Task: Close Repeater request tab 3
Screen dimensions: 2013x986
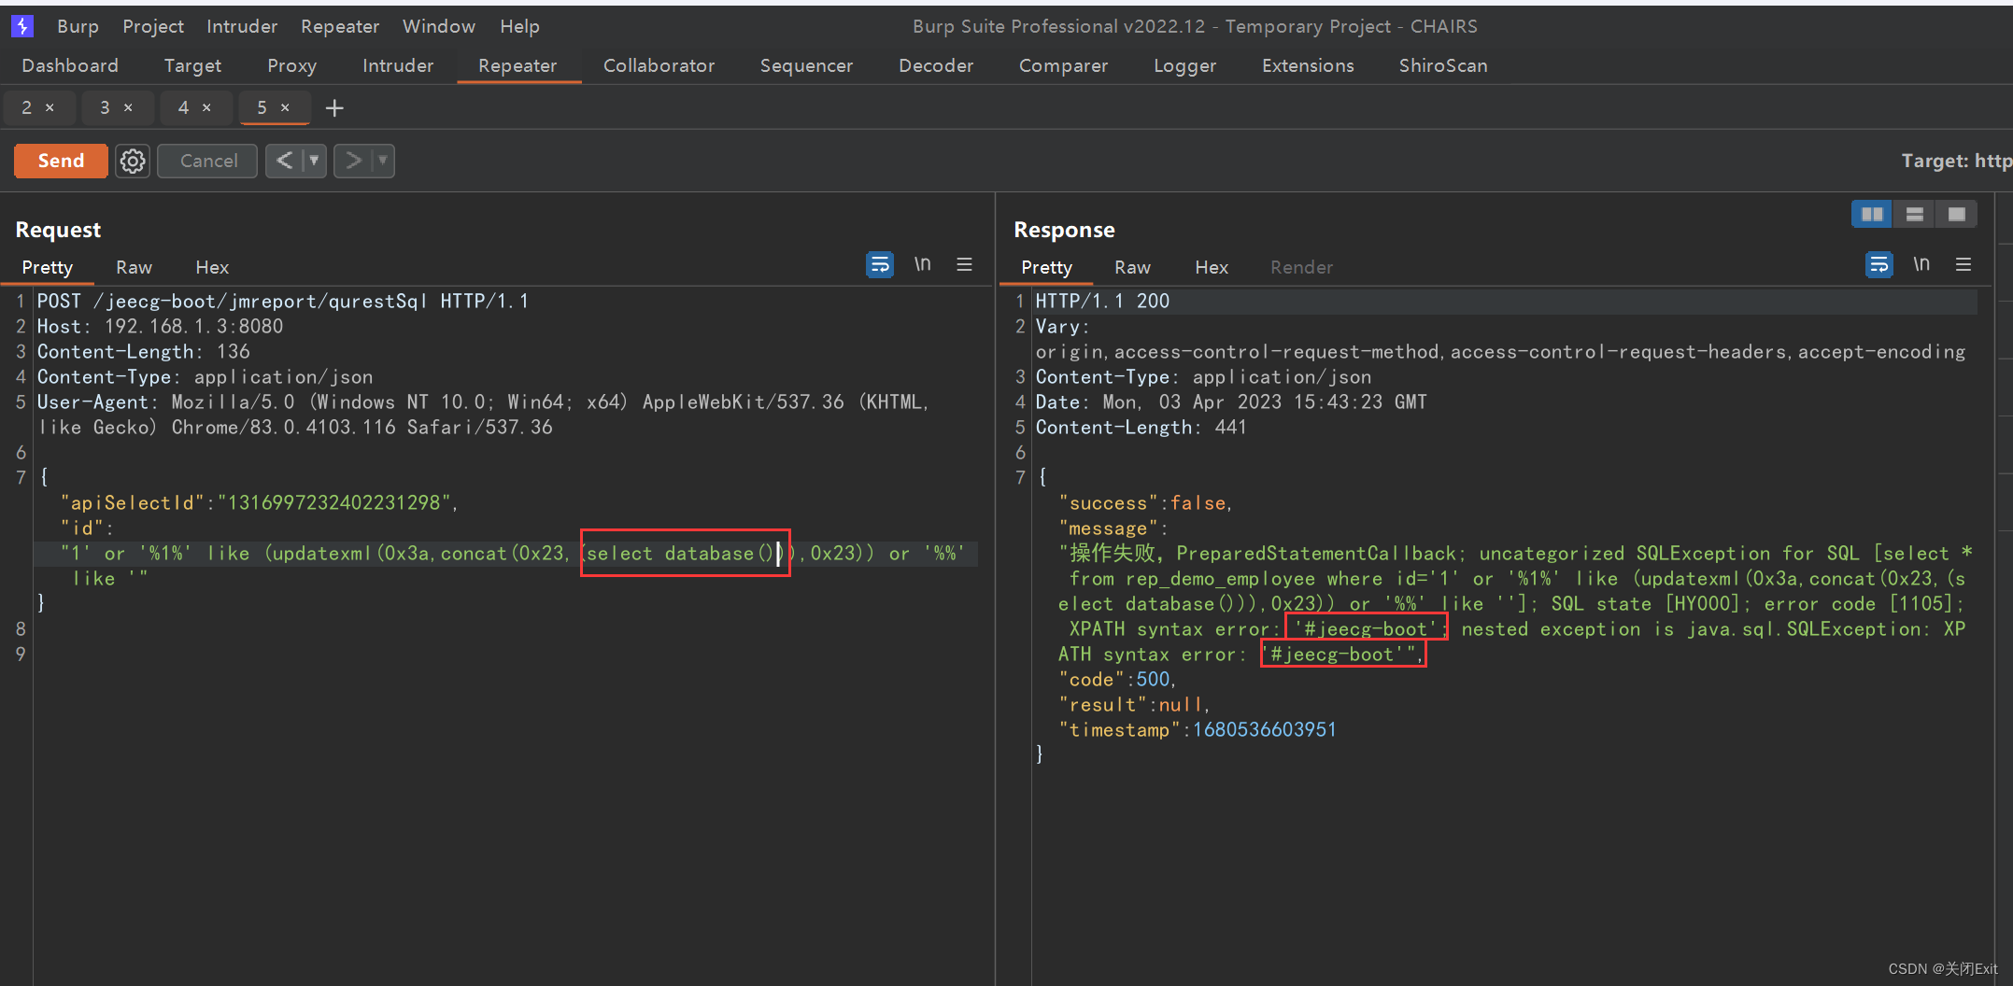Action: point(128,107)
